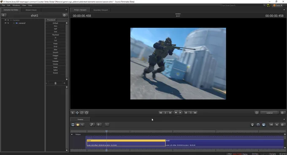
Task: Click the plus button to create an animation set
Action: pyautogui.click(x=4, y=15)
